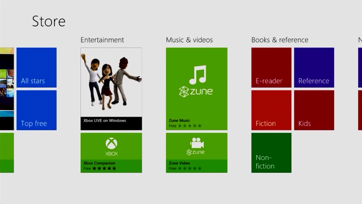The height and width of the screenshot is (204, 362).
Task: Open the Entertainment section heading
Action: click(102, 40)
